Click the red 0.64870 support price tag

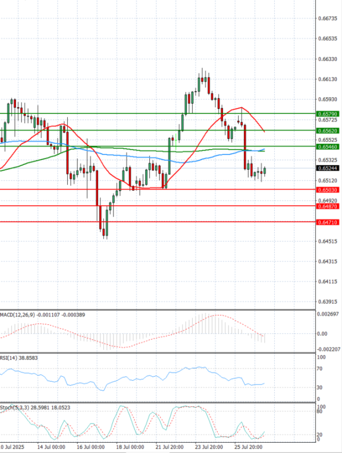click(328, 206)
